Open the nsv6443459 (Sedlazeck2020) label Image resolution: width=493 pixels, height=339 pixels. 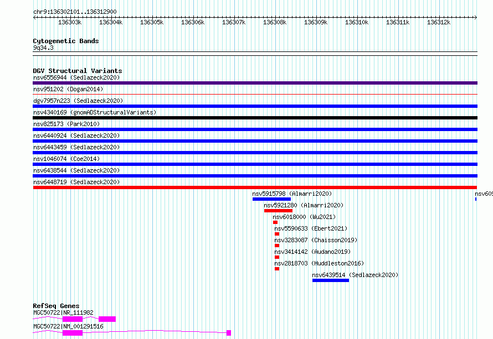76,147
